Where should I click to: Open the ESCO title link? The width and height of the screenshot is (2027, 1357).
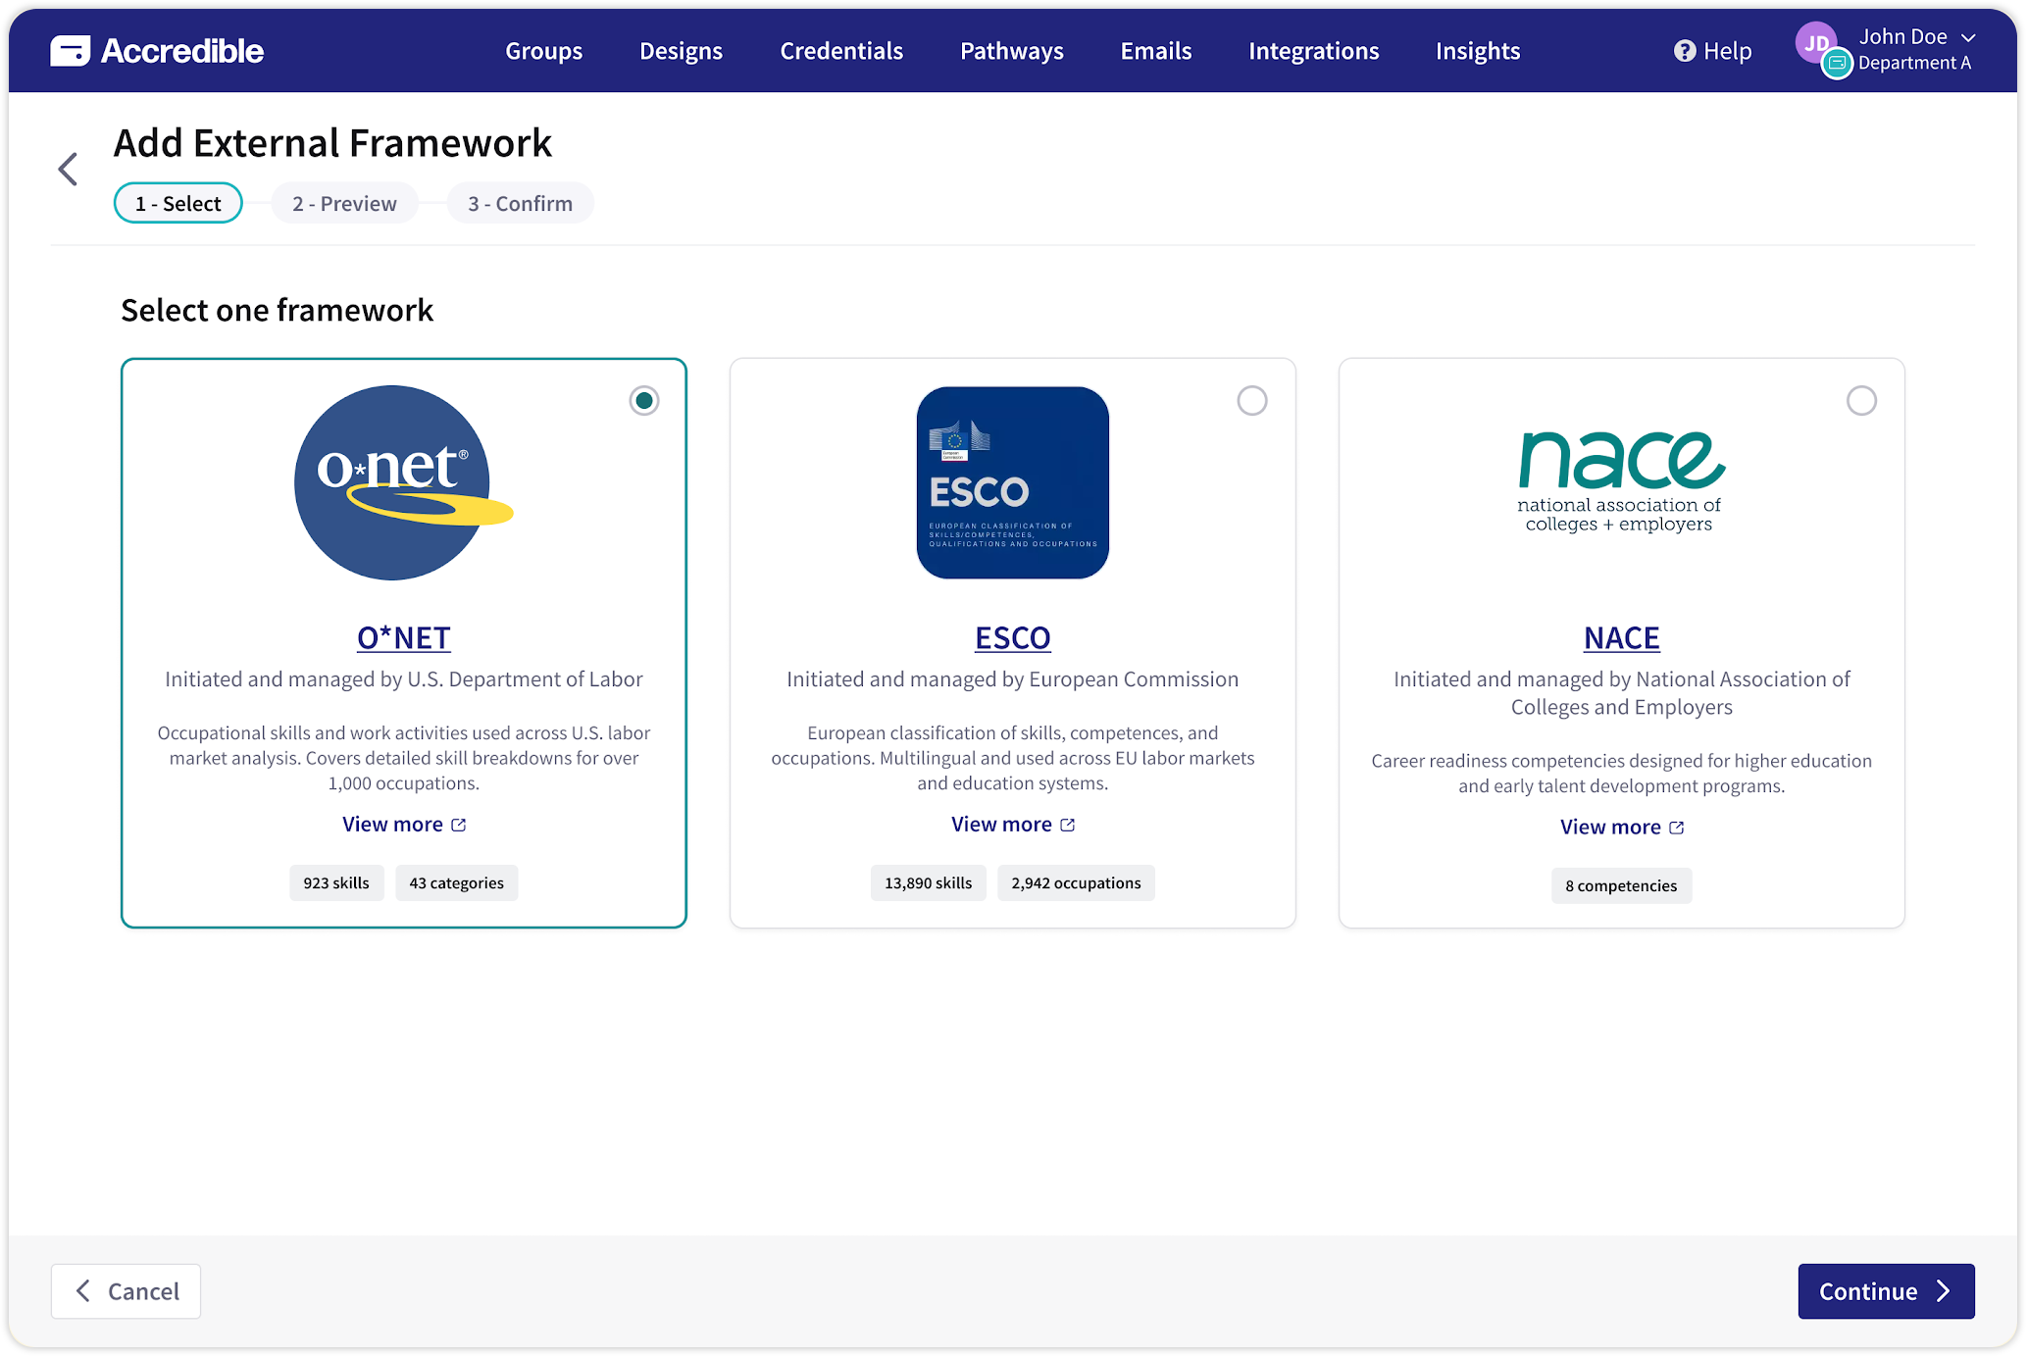pyautogui.click(x=1013, y=638)
